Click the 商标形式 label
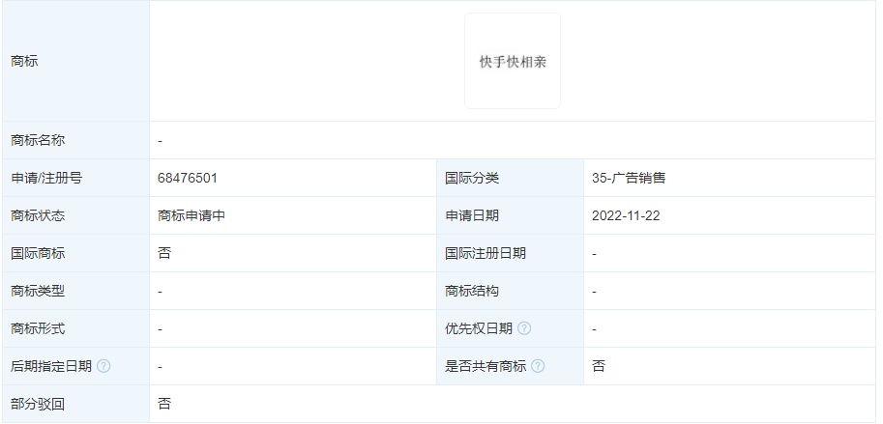 tap(38, 328)
